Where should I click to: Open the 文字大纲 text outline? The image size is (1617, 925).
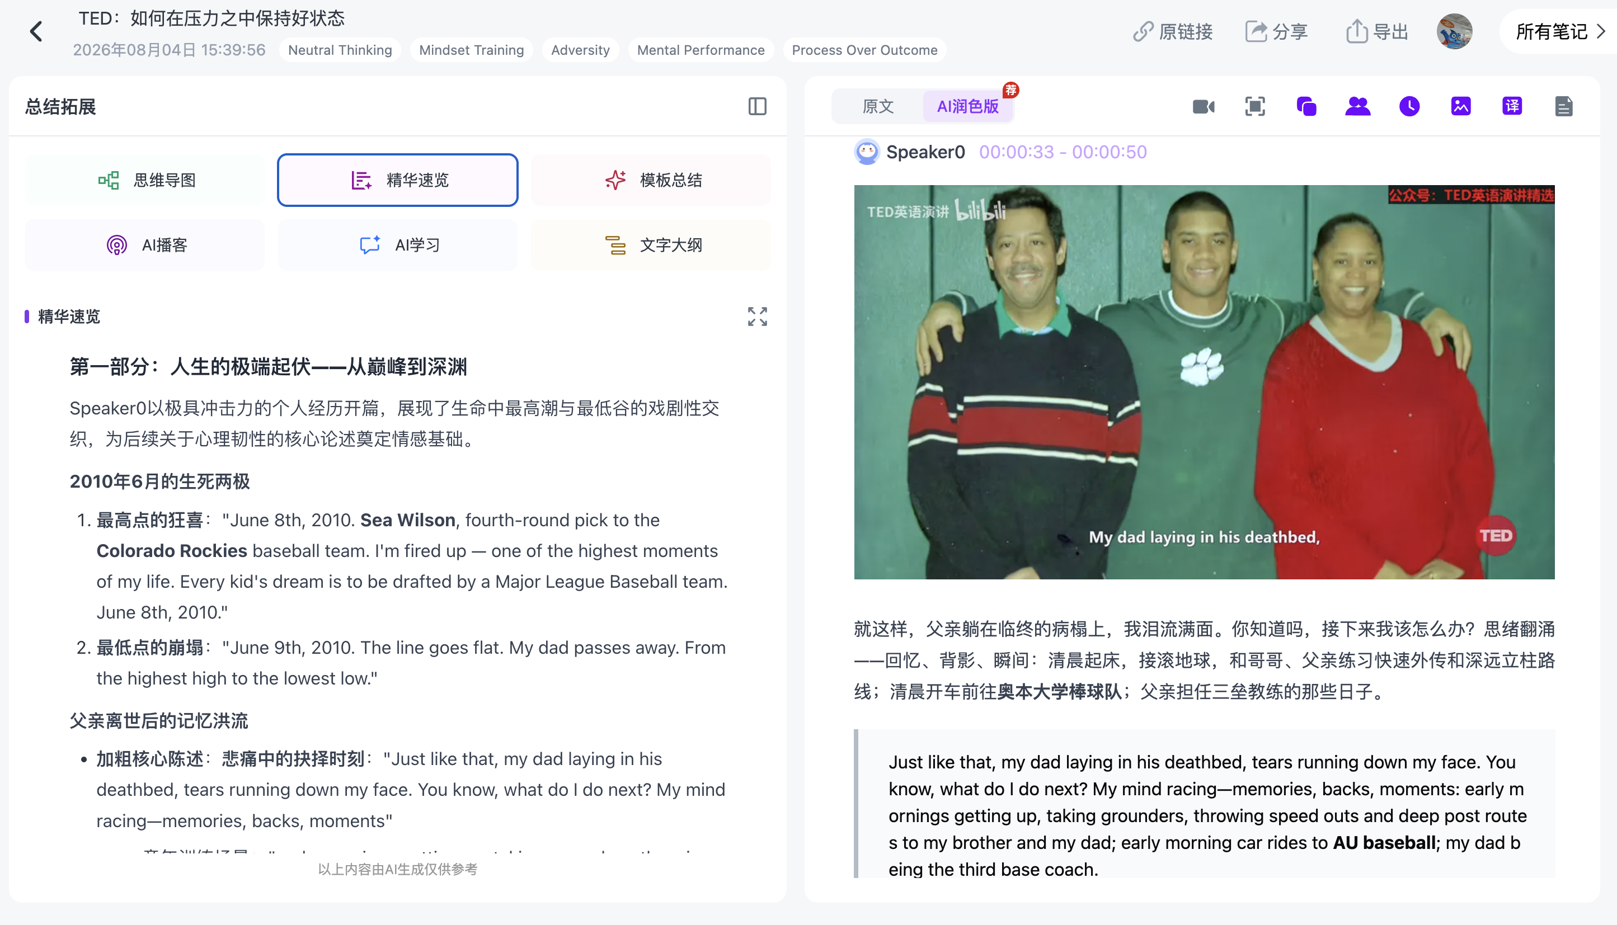tap(651, 244)
